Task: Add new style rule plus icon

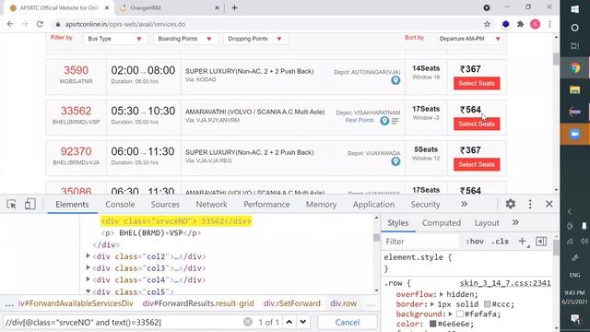Action: 523,242
